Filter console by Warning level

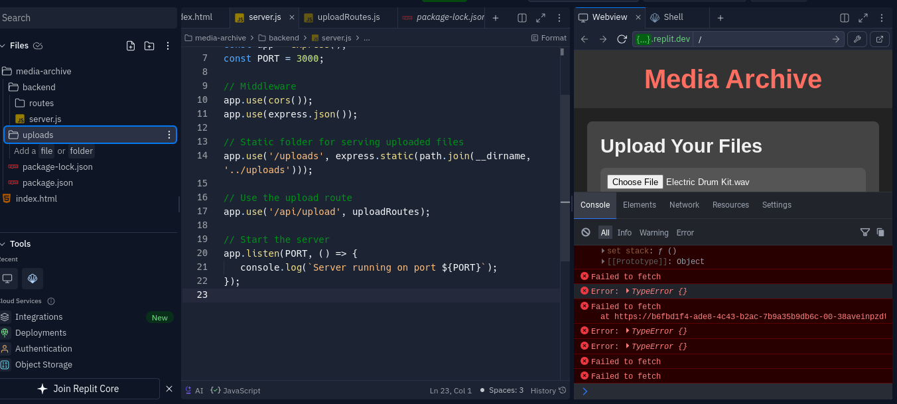coord(654,233)
